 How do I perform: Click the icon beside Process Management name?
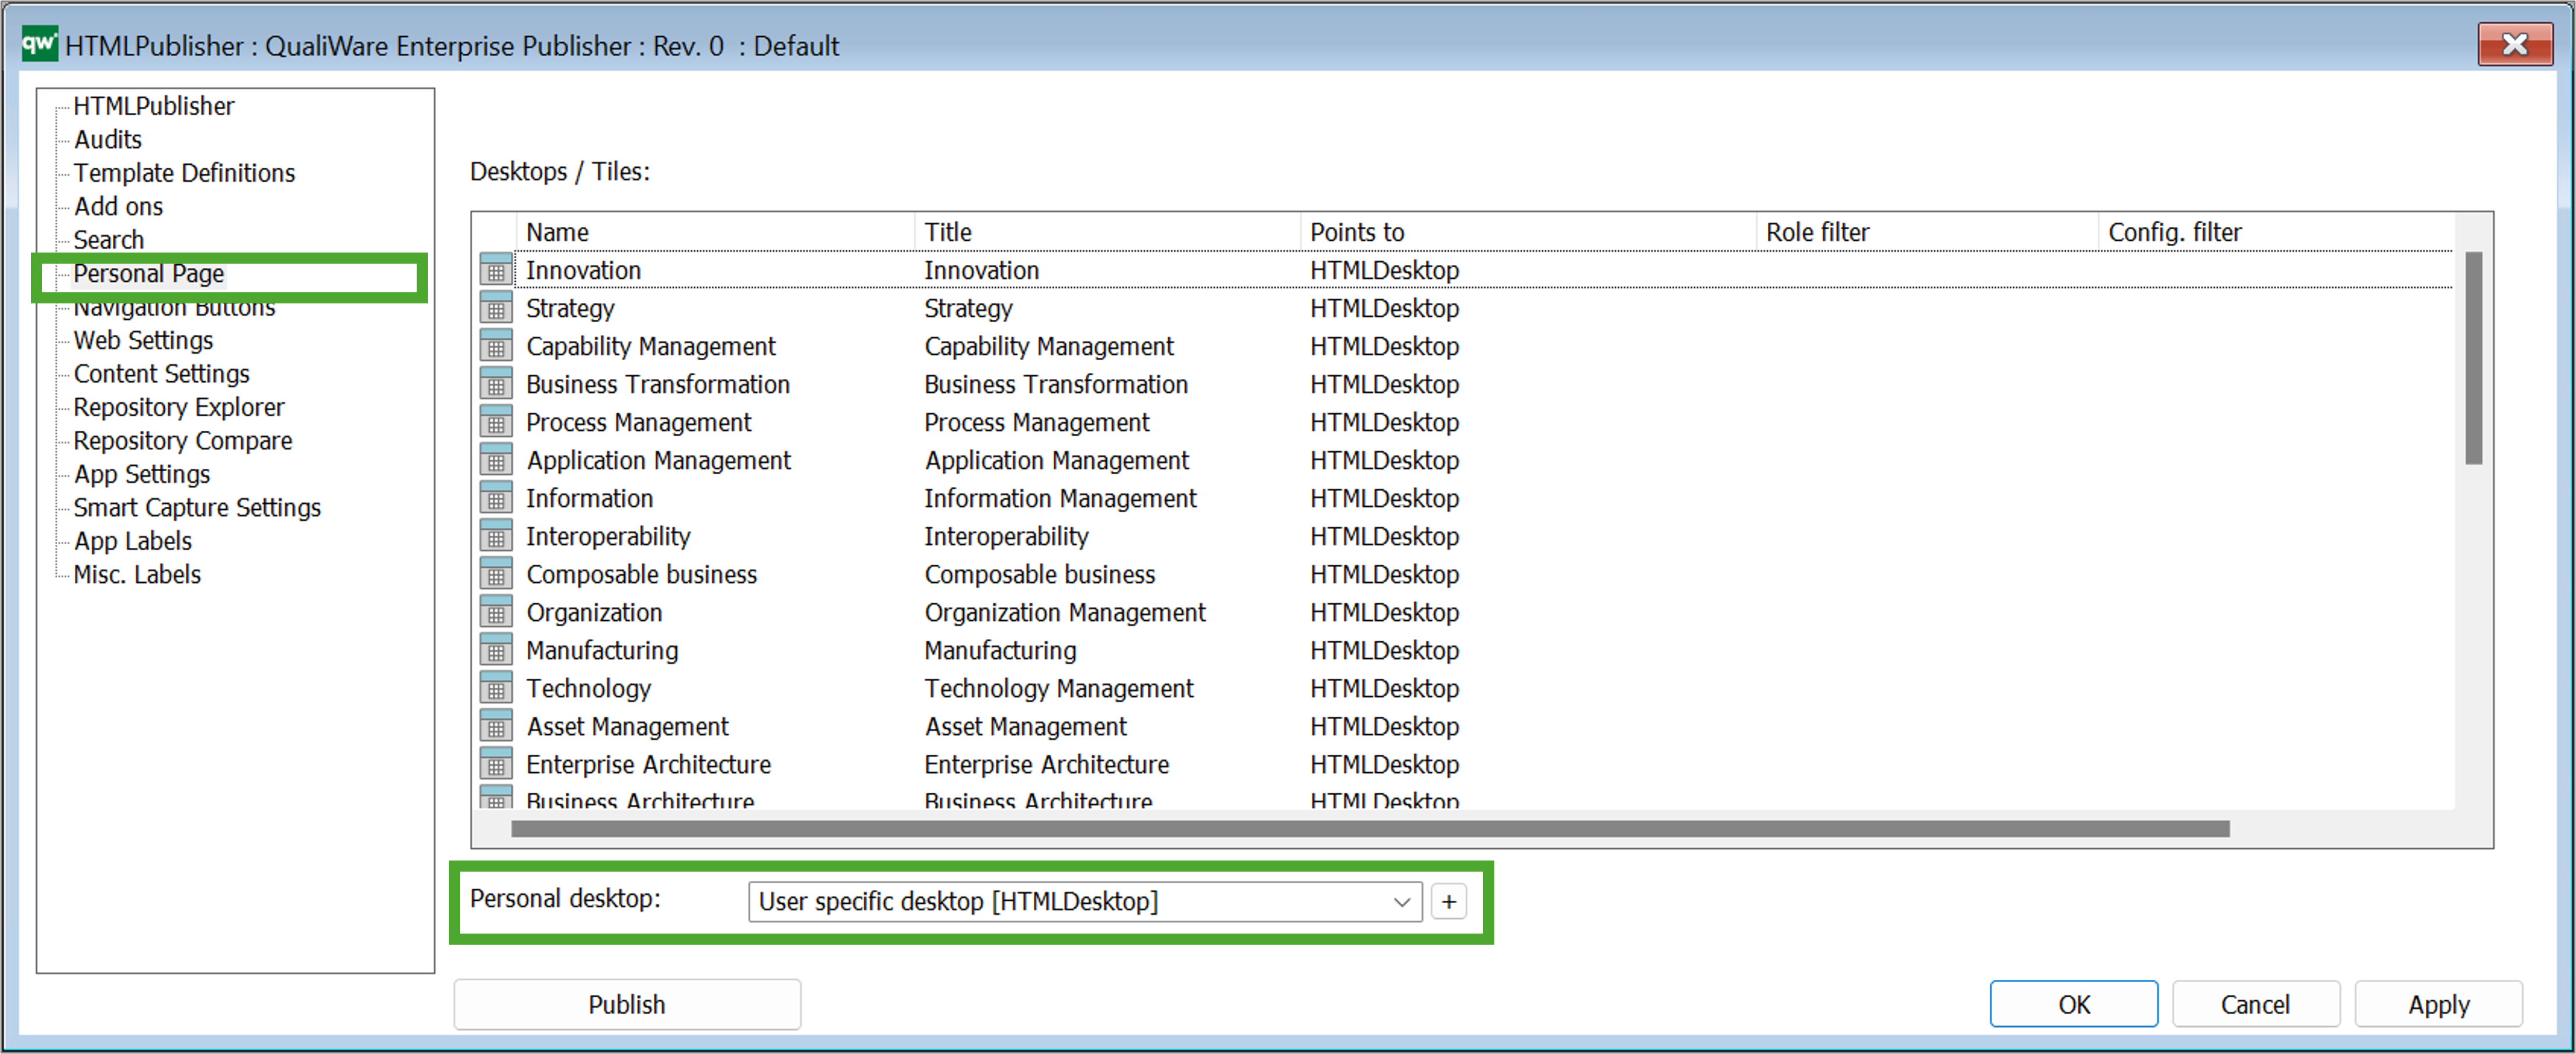[496, 422]
